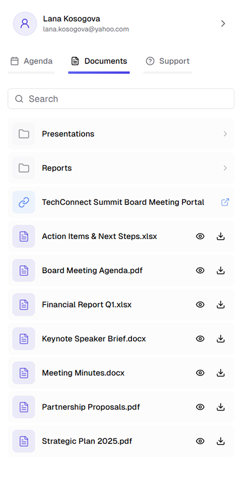Image resolution: width=243 pixels, height=495 pixels.
Task: Expand the Presentations folder chevron
Action: point(225,134)
